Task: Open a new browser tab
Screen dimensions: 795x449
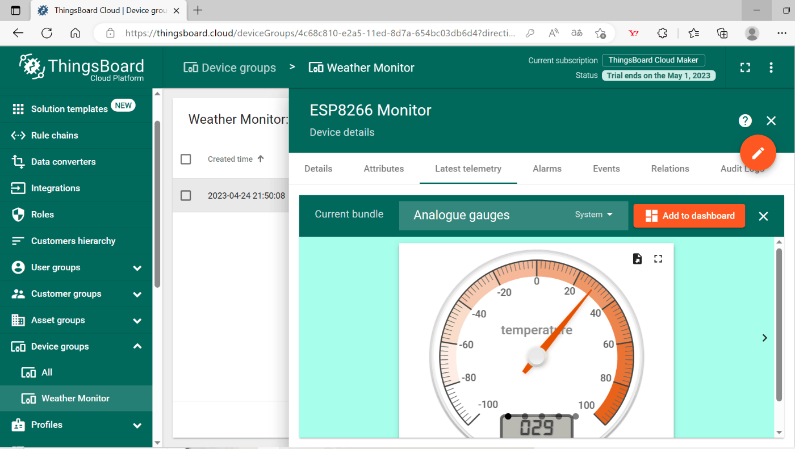Action: (198, 10)
